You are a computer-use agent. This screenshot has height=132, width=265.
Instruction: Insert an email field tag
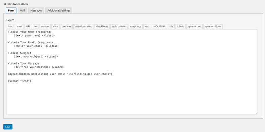point(19,26)
